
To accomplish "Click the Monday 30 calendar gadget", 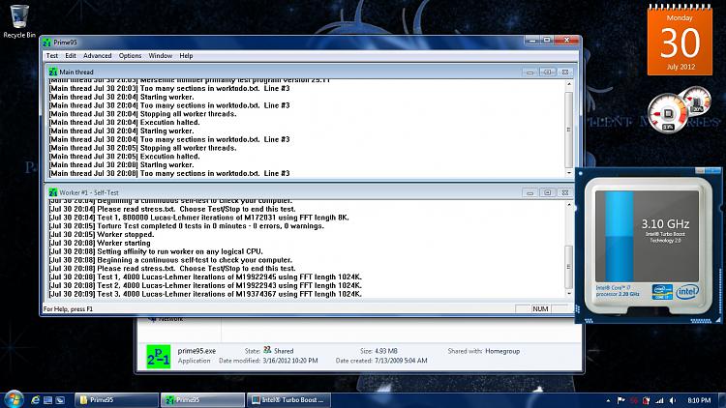I will (680, 41).
